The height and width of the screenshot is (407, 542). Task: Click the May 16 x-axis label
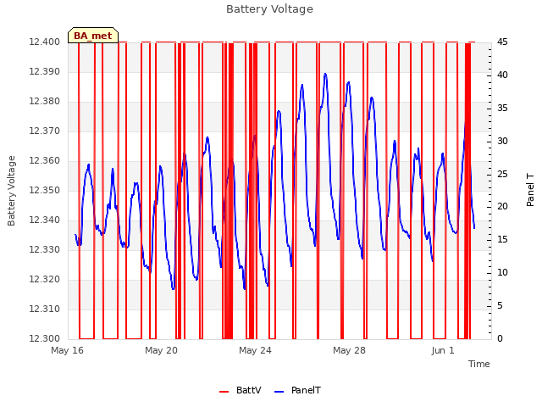tap(68, 350)
